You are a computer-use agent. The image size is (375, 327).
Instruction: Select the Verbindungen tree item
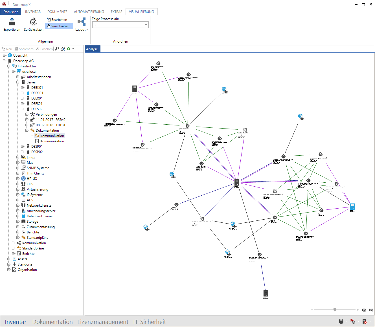[46, 114]
